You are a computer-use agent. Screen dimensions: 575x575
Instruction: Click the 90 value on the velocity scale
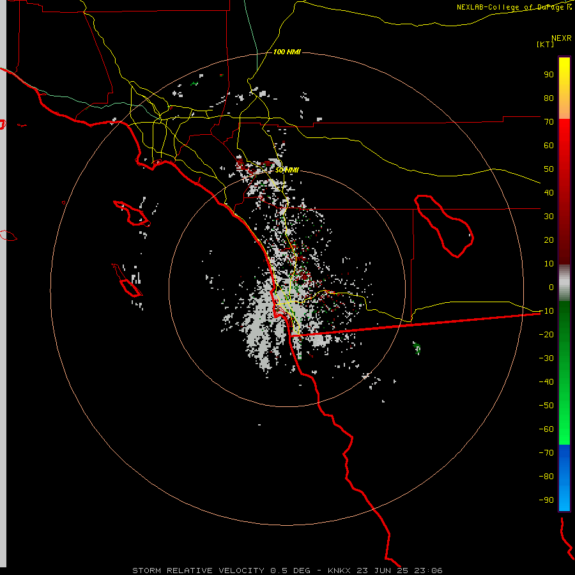coord(549,75)
